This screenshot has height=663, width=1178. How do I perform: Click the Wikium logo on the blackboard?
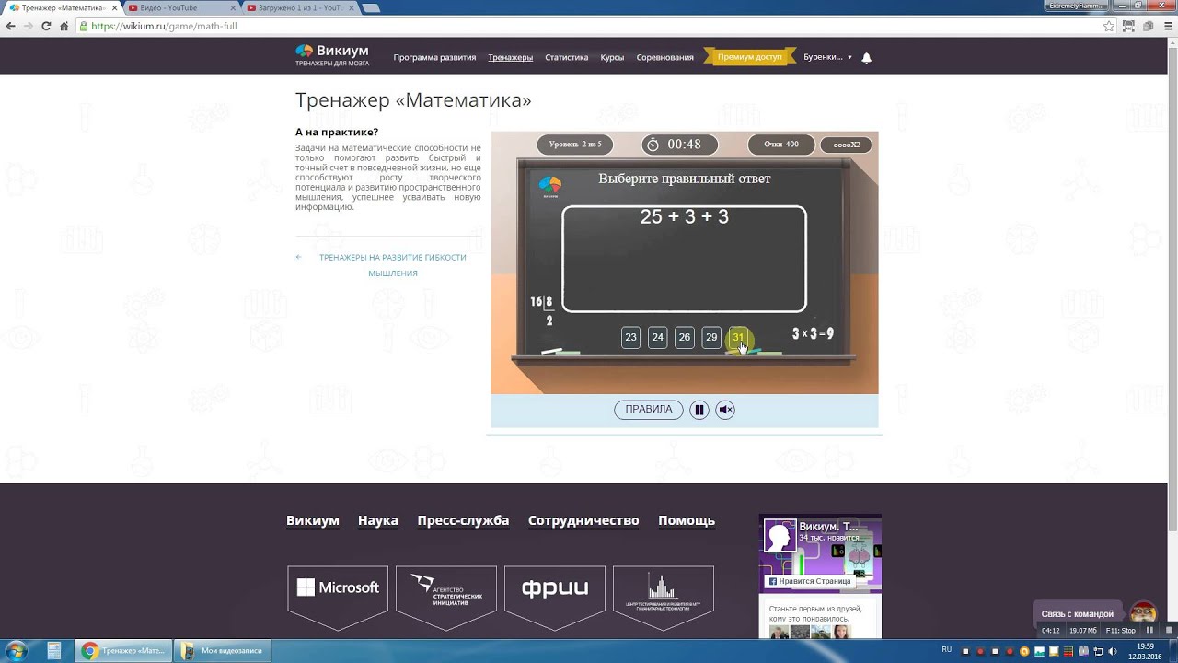tap(550, 186)
